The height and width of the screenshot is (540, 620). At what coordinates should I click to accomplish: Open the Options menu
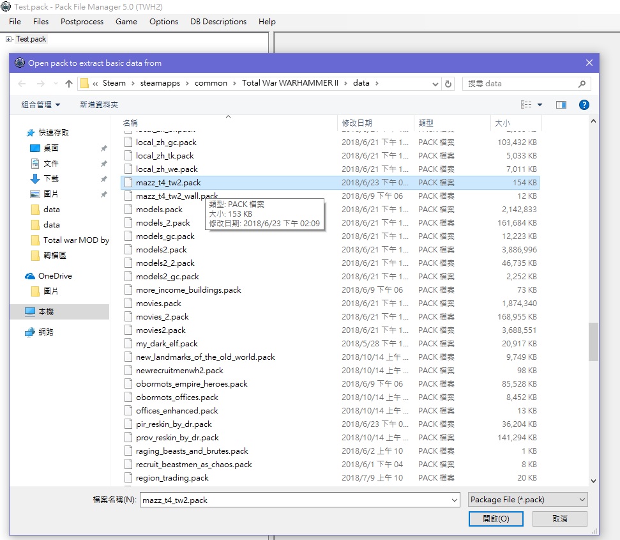[163, 21]
